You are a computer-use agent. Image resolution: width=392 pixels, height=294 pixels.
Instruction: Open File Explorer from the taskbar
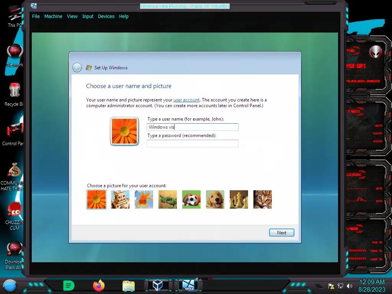[129, 286]
